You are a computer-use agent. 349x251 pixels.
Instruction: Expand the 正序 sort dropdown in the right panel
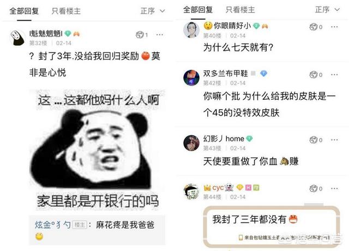(x=327, y=10)
